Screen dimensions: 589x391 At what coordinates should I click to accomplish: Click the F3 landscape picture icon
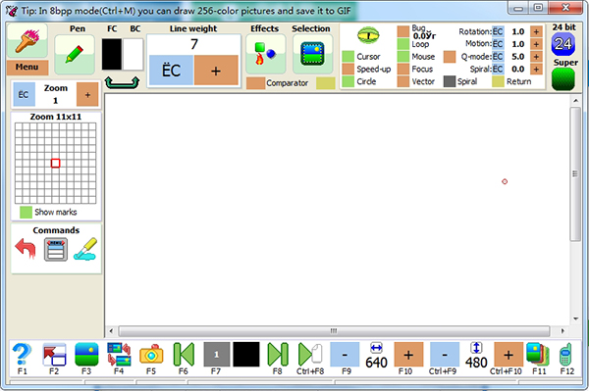pyautogui.click(x=86, y=355)
